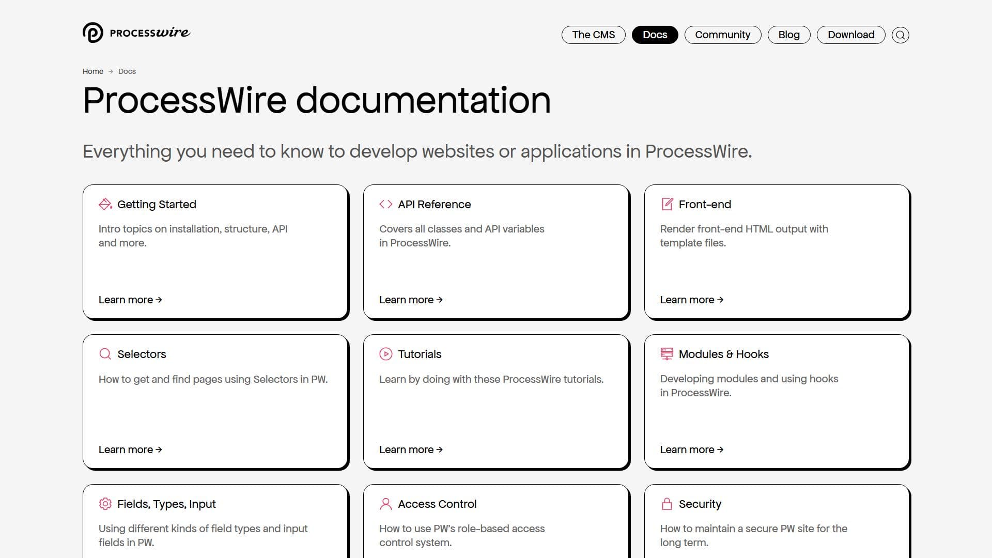Open the Selectors heading
992x558 pixels.
tap(142, 354)
